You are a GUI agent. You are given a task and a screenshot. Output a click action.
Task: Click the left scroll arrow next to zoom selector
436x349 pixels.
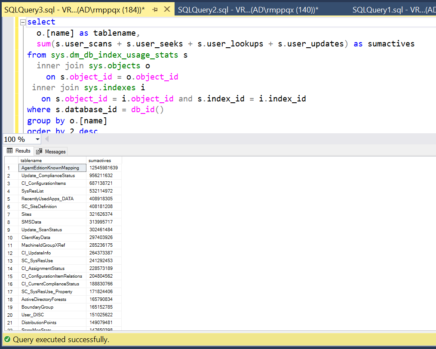tap(46, 139)
